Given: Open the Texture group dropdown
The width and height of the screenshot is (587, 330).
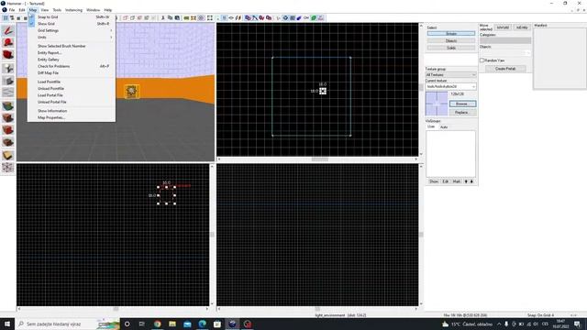Looking at the screenshot, I should coord(450,75).
